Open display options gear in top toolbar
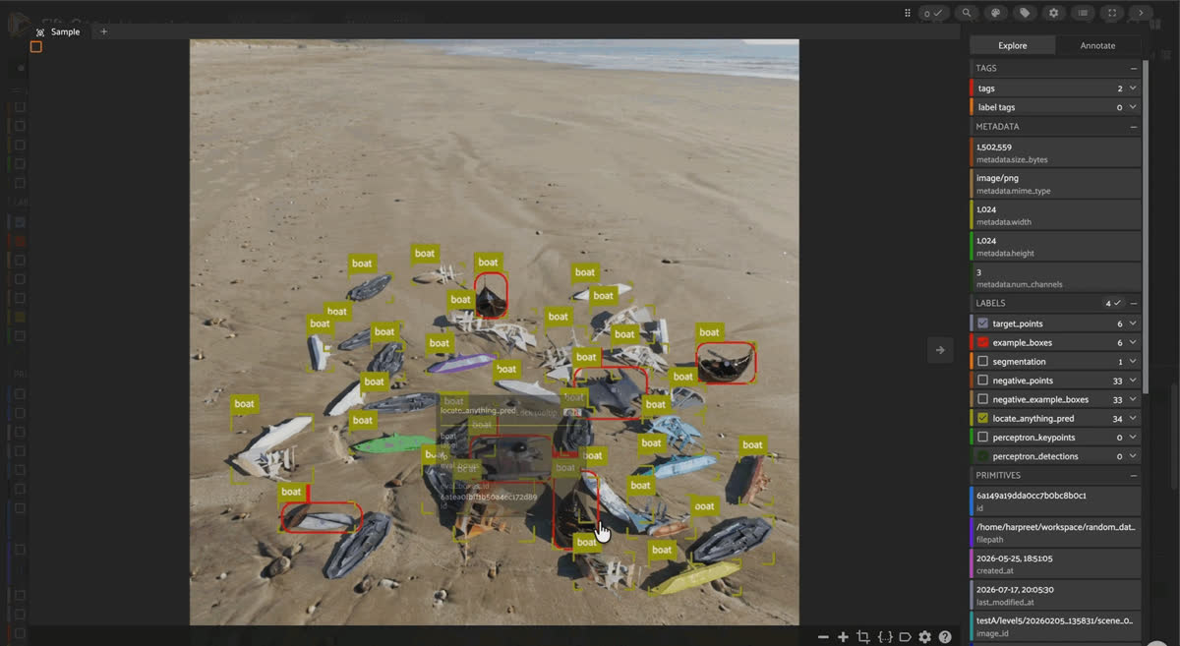This screenshot has height=646, width=1180. 1054,13
